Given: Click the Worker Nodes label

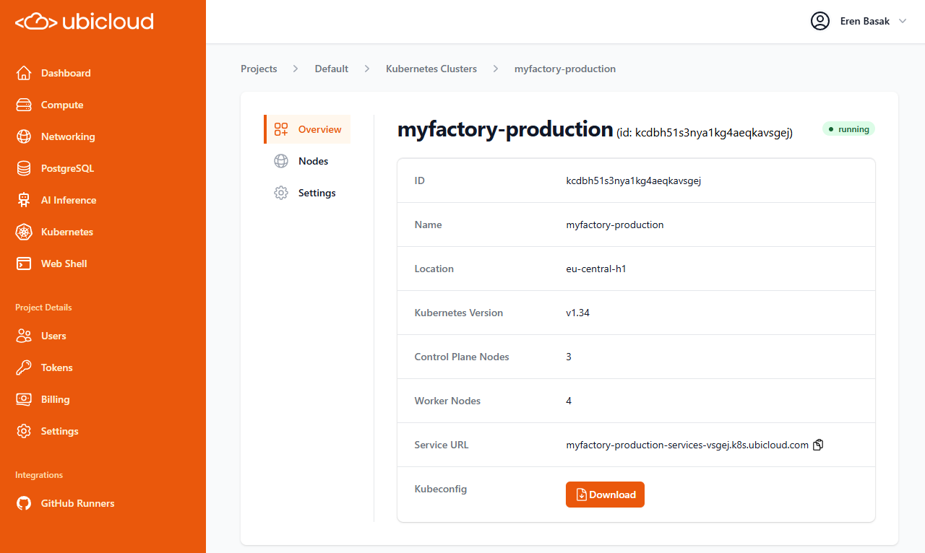Looking at the screenshot, I should click(447, 401).
